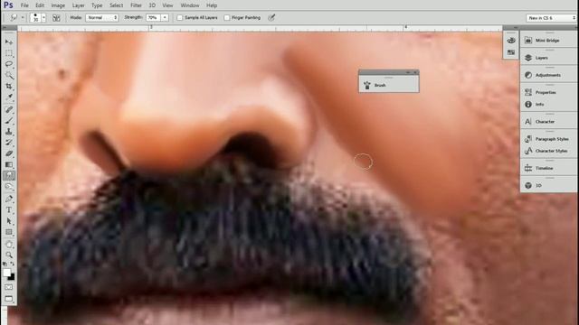The width and height of the screenshot is (579, 325).
Task: Select the Horizontal Type tool
Action: [x=9, y=210]
